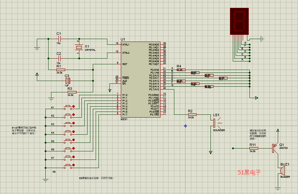Viewport: 298px width, 194px height.
Task: Toggle the red latch dot on K2
Action: coord(74,115)
